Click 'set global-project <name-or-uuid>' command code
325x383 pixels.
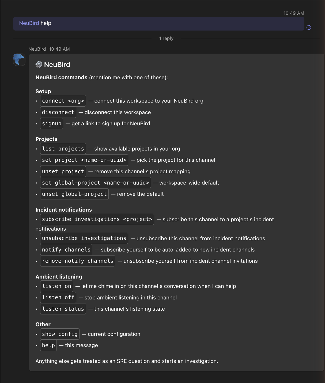pyautogui.click(x=96, y=183)
